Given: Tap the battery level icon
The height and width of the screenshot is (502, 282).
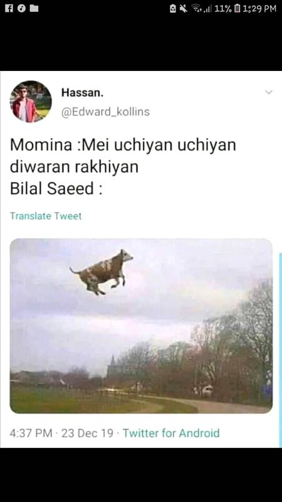Looking at the screenshot, I should 237,9.
